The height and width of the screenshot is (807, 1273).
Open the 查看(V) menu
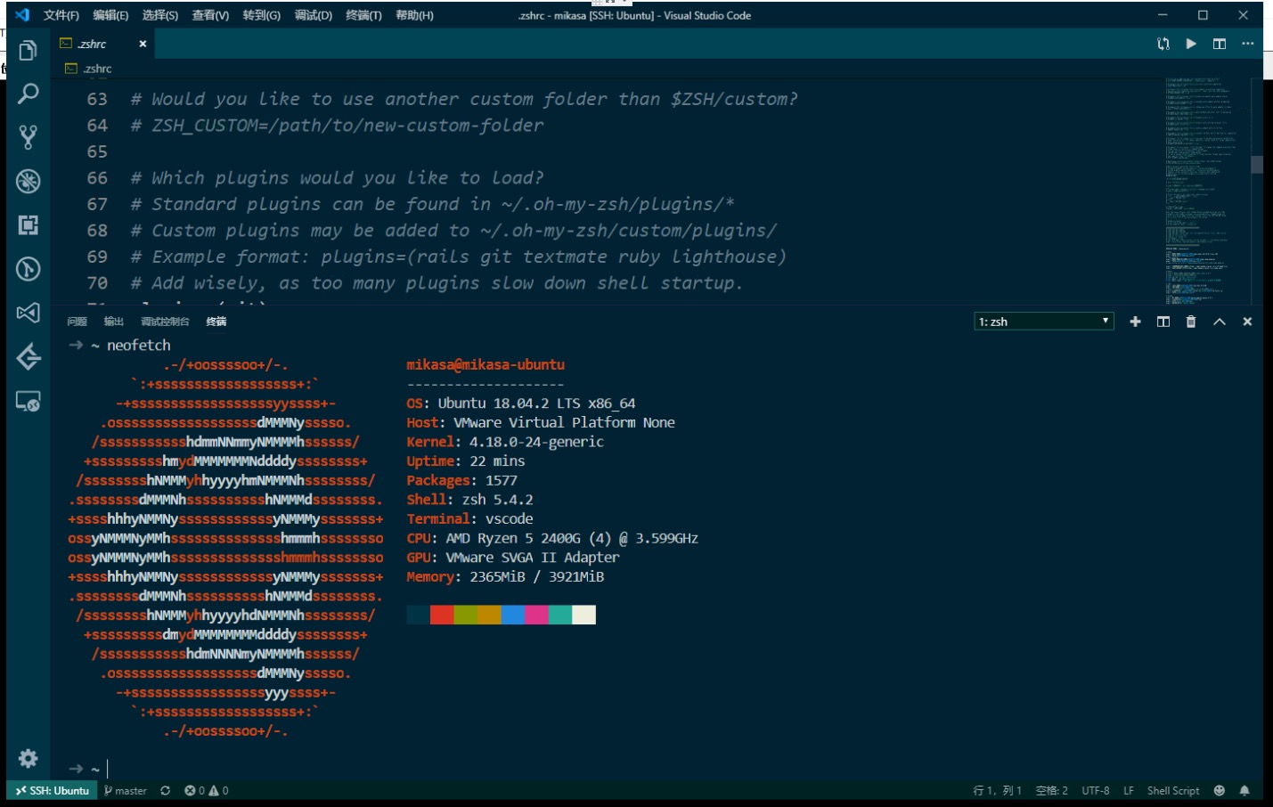[x=210, y=15]
